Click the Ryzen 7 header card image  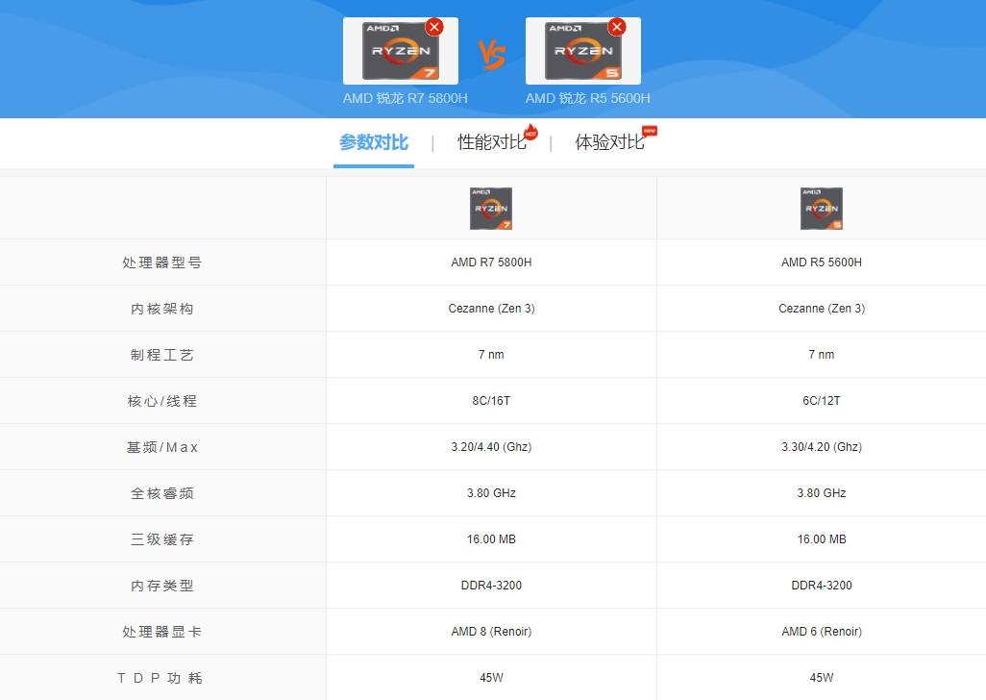pos(401,51)
